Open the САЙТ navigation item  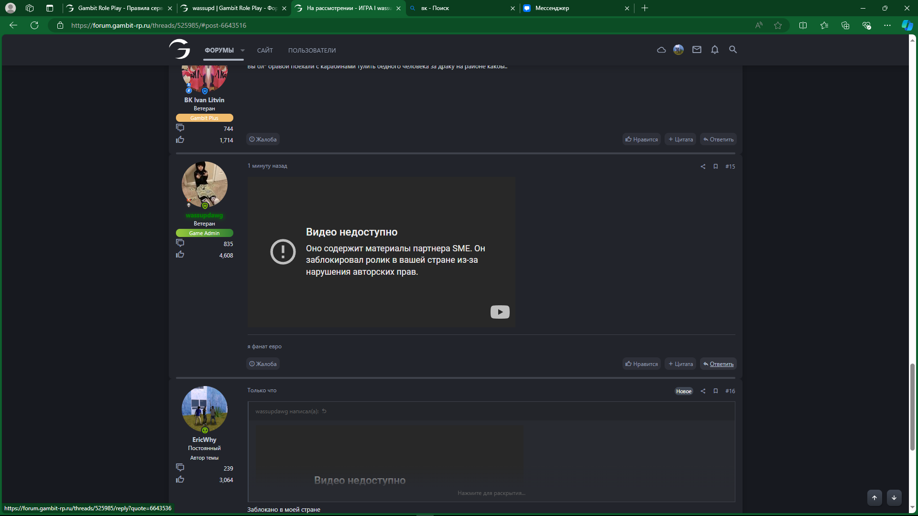pyautogui.click(x=265, y=50)
